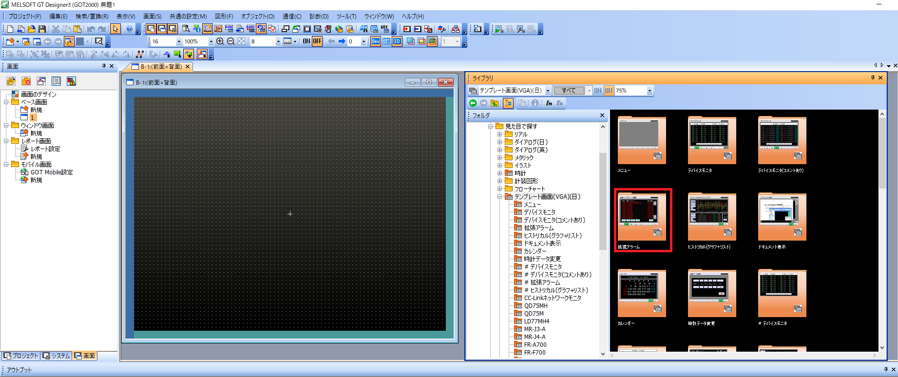Click the Zoom out magnifier icon
Image resolution: width=898 pixels, height=377 pixels.
point(231,41)
